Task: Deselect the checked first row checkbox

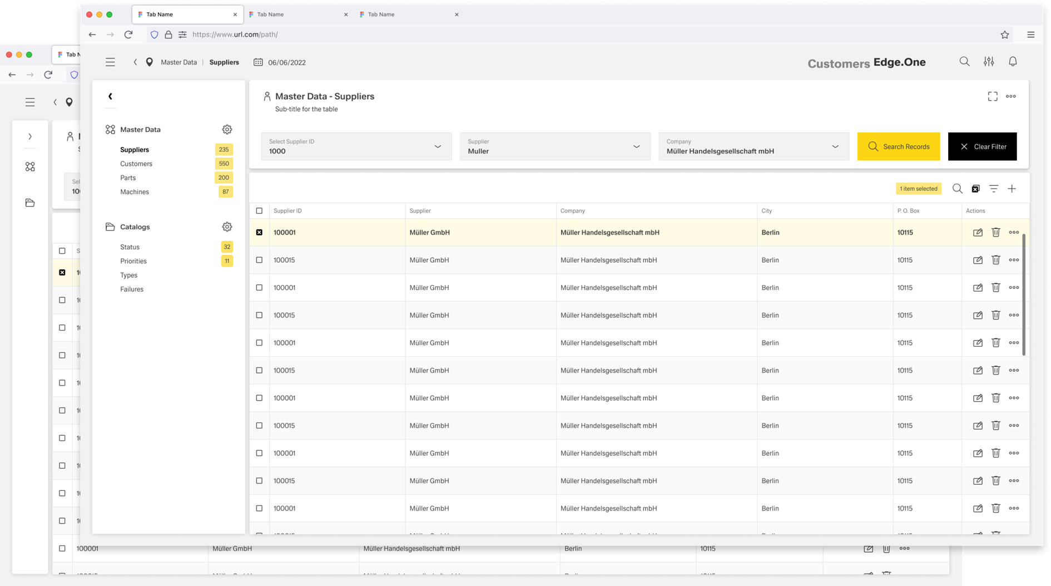Action: pos(259,233)
